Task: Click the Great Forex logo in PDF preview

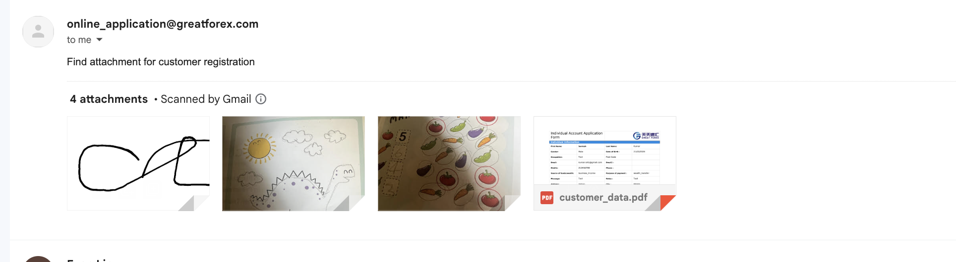Action: pyautogui.click(x=646, y=135)
